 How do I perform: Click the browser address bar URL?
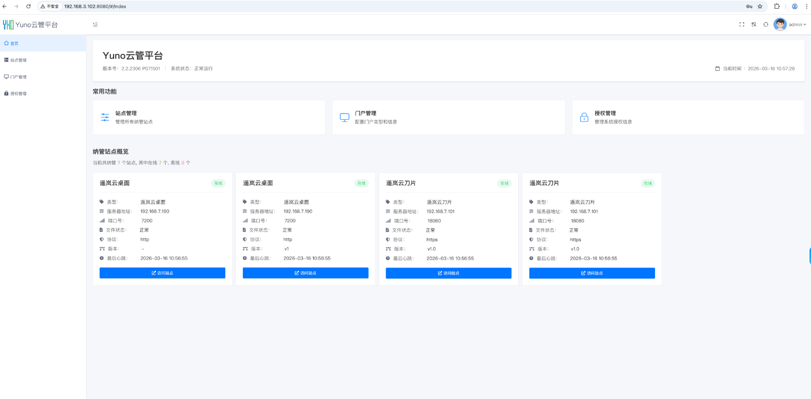(95, 6)
